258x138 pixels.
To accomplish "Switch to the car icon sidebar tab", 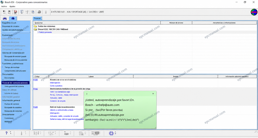I will (x=5, y=18).
